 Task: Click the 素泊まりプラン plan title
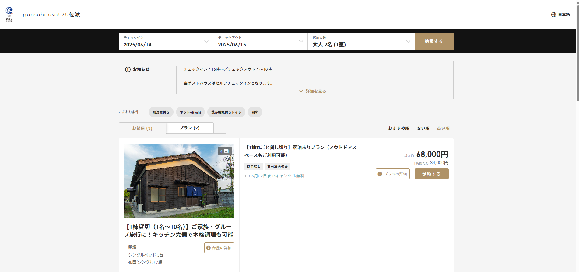click(300, 151)
